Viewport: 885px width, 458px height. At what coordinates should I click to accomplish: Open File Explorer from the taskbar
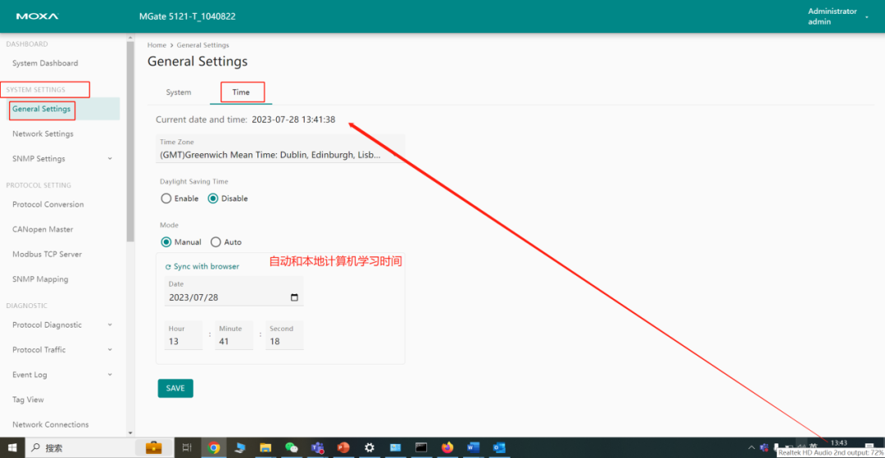[x=265, y=448]
